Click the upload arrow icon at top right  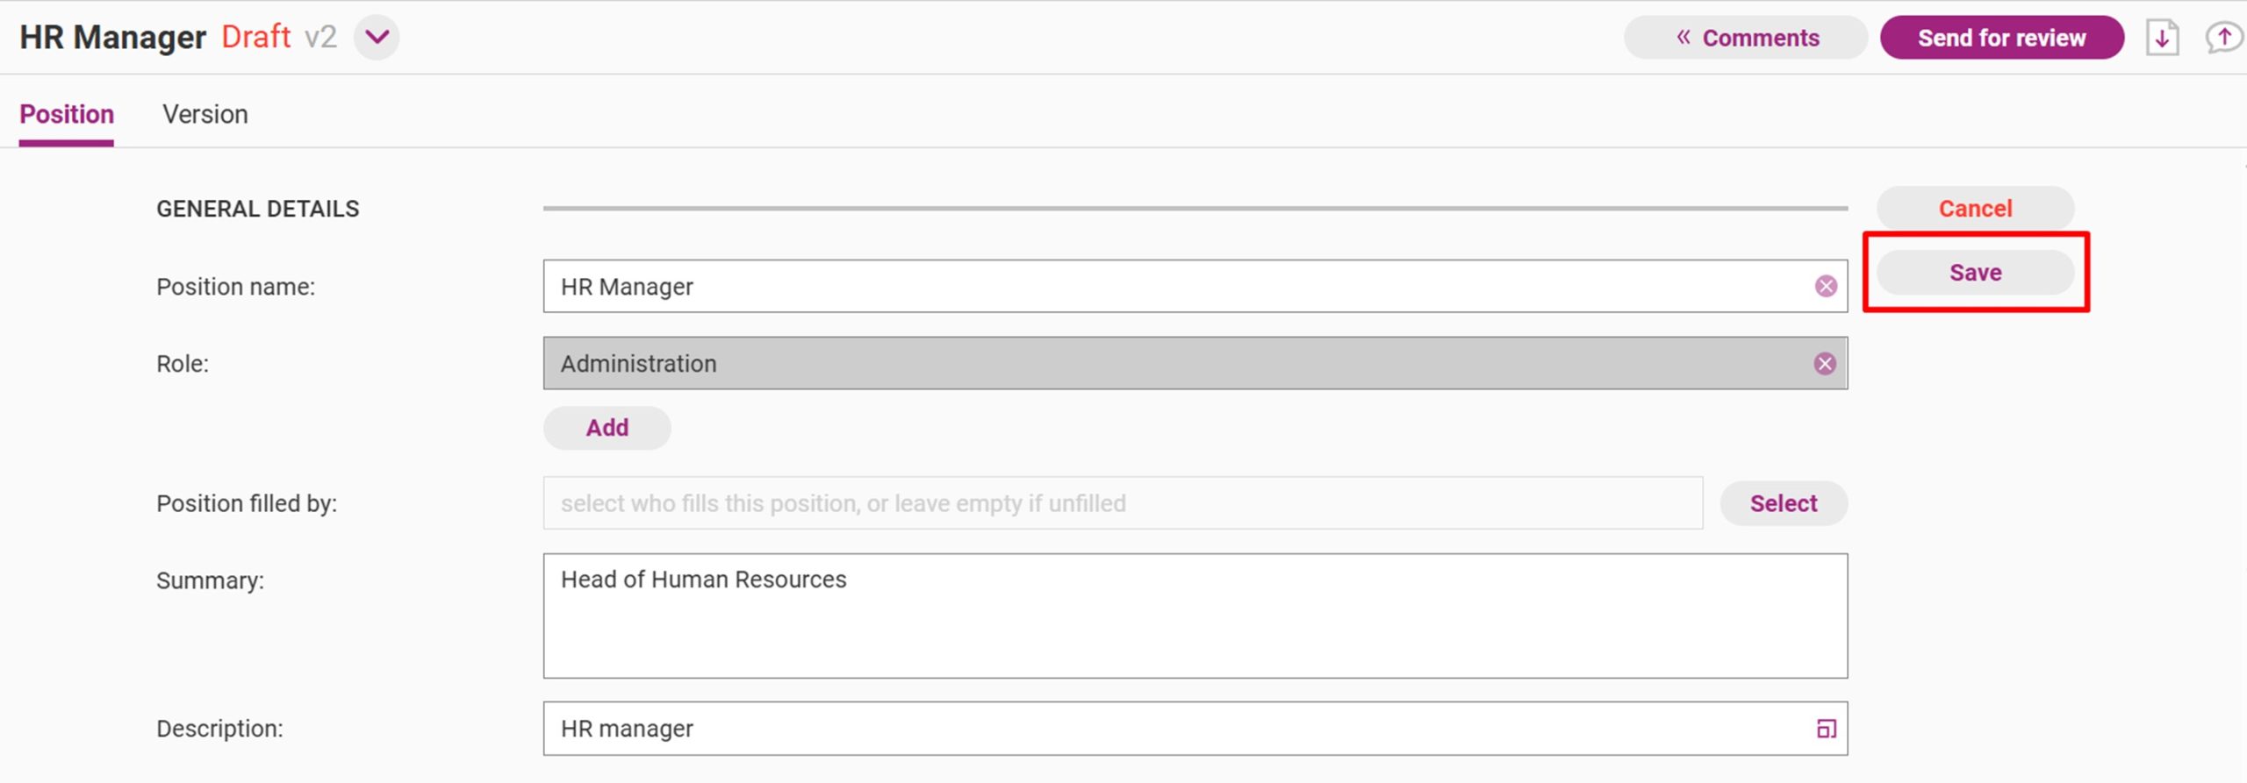[x=2223, y=38]
